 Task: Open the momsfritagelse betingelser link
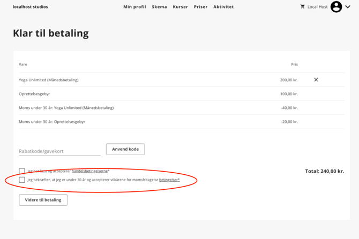click(x=168, y=180)
